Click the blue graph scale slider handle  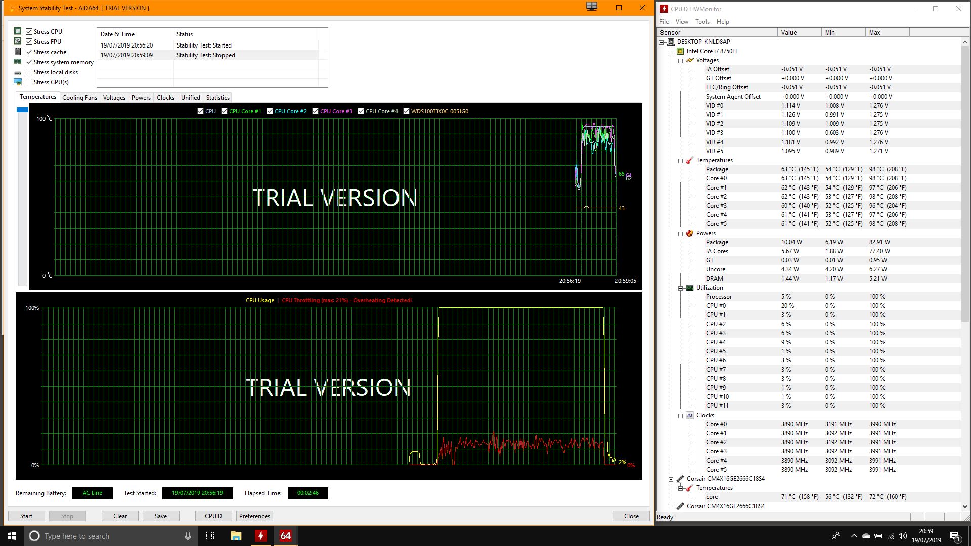[x=22, y=110]
